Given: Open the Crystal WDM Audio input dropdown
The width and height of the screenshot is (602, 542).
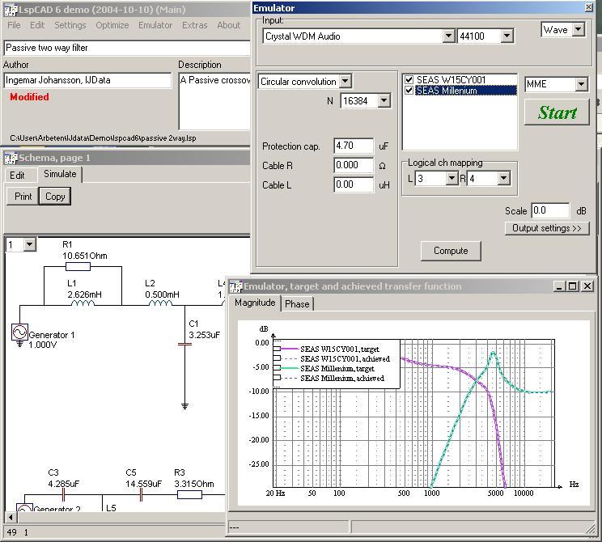Looking at the screenshot, I should click(448, 36).
